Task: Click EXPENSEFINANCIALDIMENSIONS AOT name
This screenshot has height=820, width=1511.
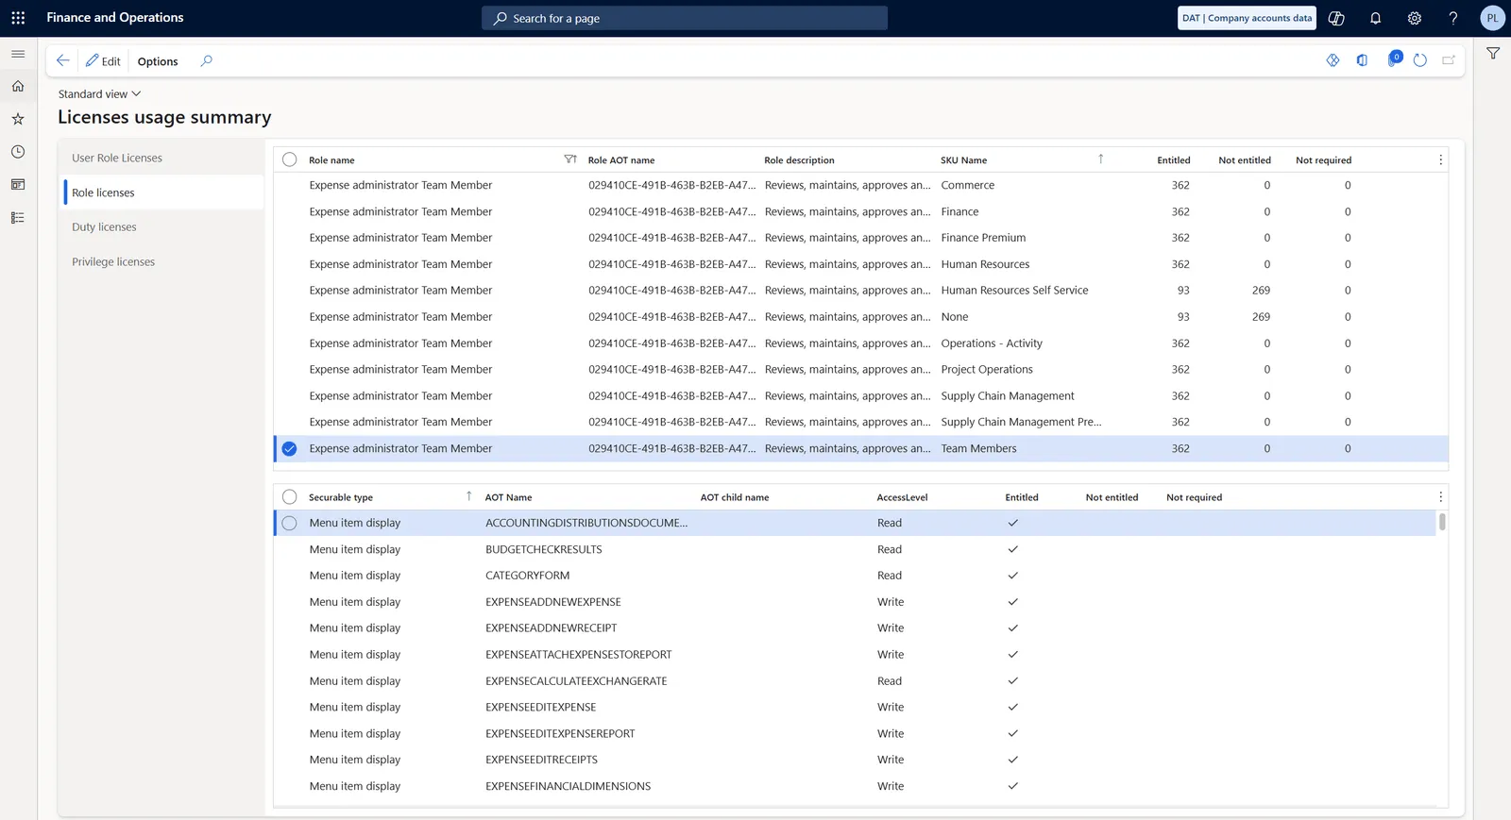Action: [569, 786]
